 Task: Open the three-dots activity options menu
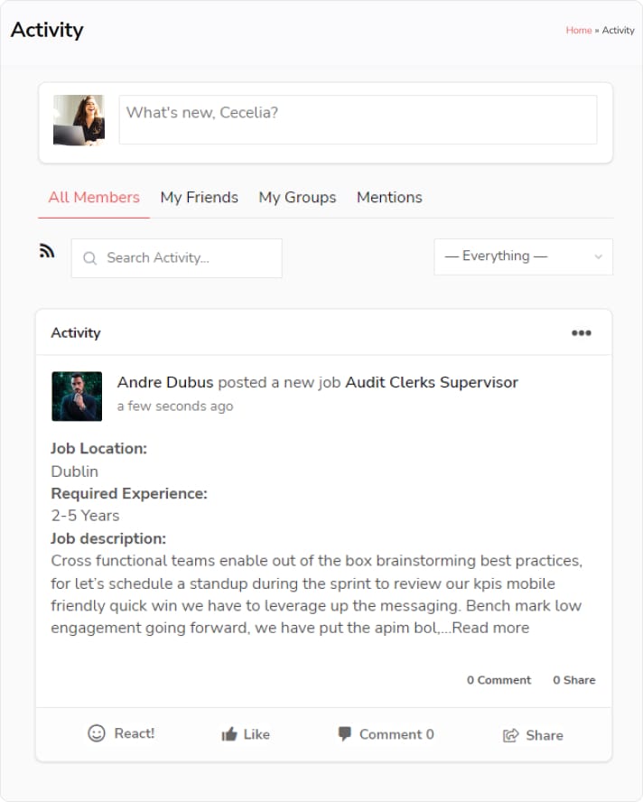582,333
